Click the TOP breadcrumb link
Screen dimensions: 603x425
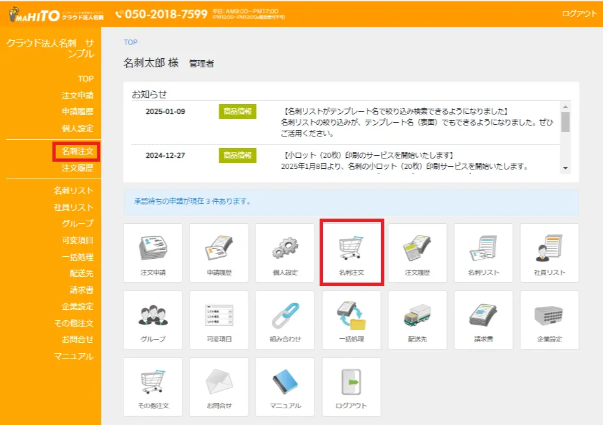click(130, 42)
